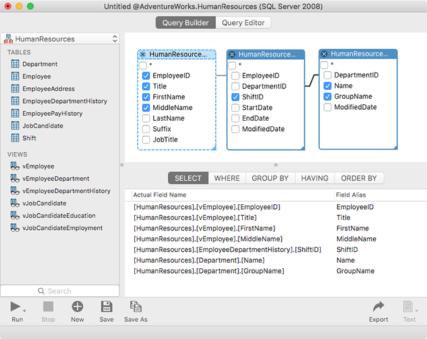
Task: Uncheck the FirstName field checkbox
Action: [x=146, y=97]
